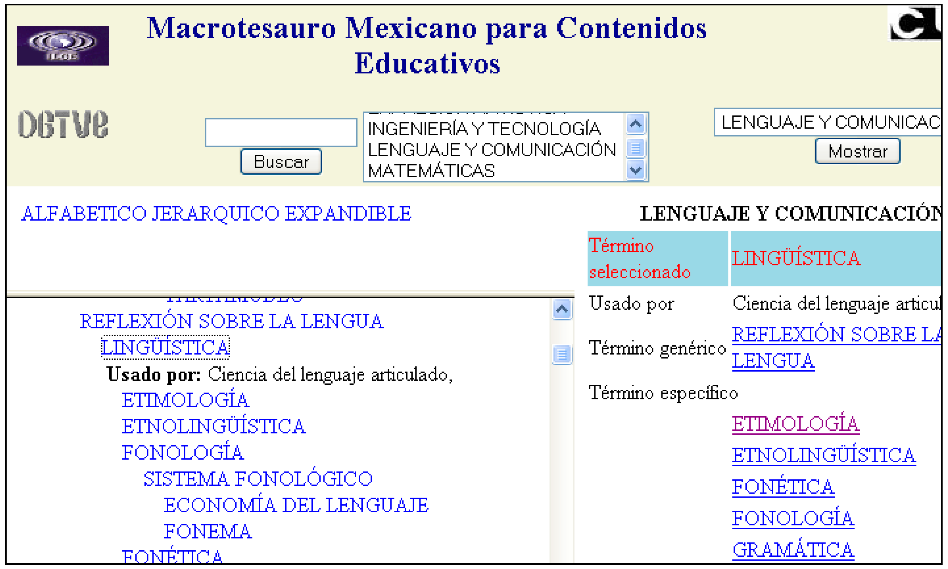This screenshot has width=948, height=569.
Task: Open visited ETIMOLOGÍA link in detail panel
Action: (x=796, y=424)
